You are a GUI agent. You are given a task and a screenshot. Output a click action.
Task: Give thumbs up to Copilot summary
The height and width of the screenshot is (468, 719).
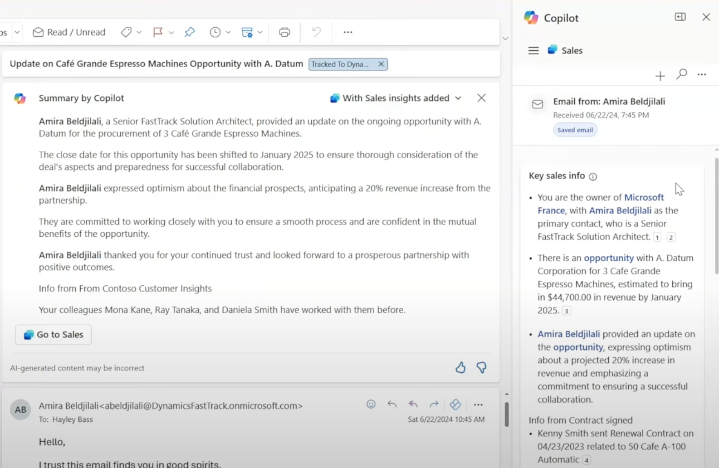460,367
